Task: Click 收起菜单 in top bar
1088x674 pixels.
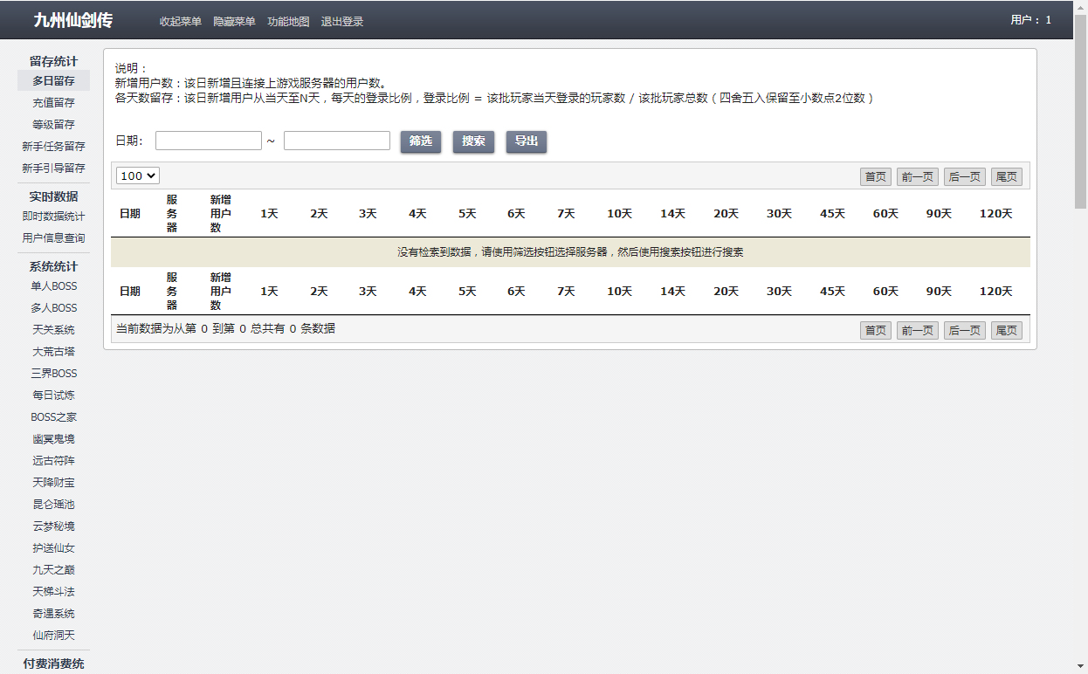Action: tap(180, 21)
